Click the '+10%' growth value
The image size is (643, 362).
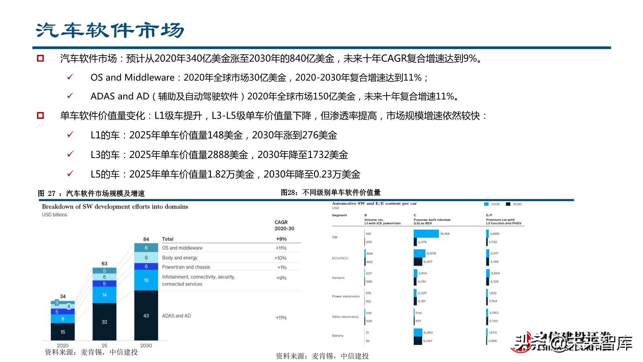pos(280,258)
